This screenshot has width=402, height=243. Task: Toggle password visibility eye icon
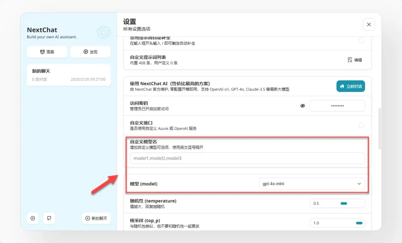[x=303, y=106]
